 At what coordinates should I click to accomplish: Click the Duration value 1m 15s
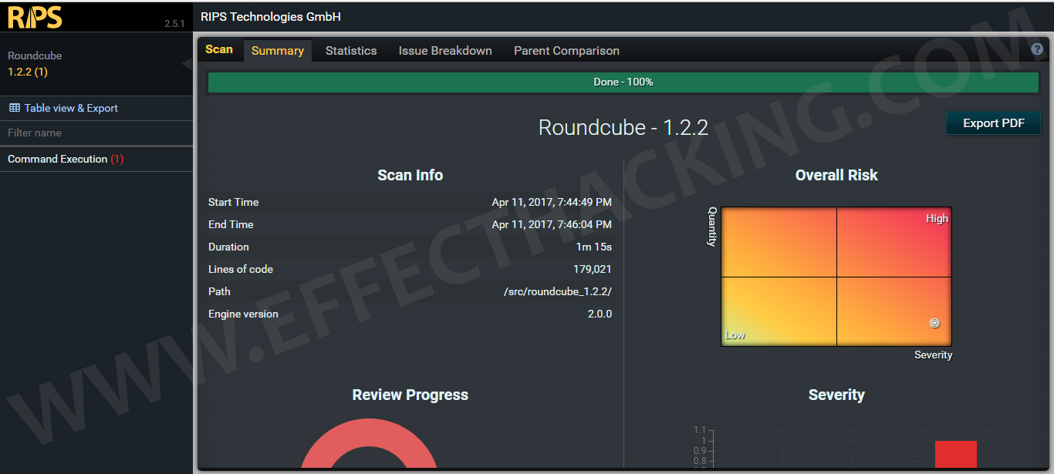pyautogui.click(x=594, y=247)
